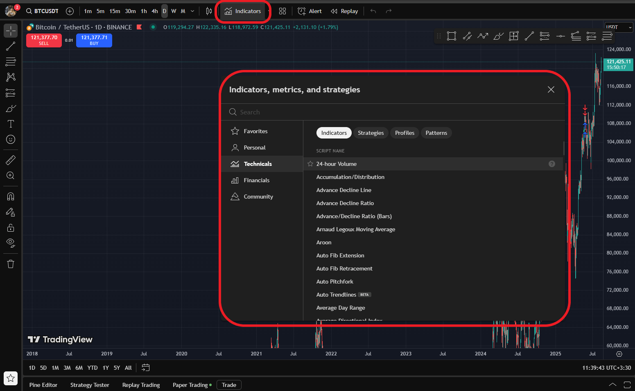The image size is (635, 391).
Task: Select the Indicators pill tab
Action: (334, 133)
